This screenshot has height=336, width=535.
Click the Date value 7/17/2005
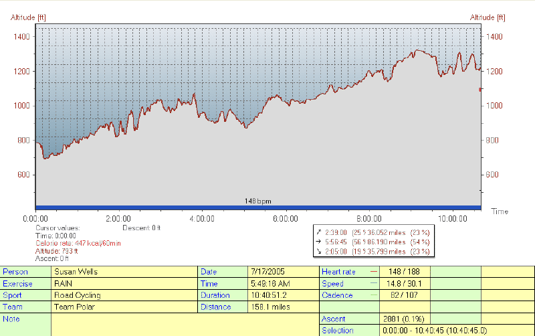coord(282,272)
